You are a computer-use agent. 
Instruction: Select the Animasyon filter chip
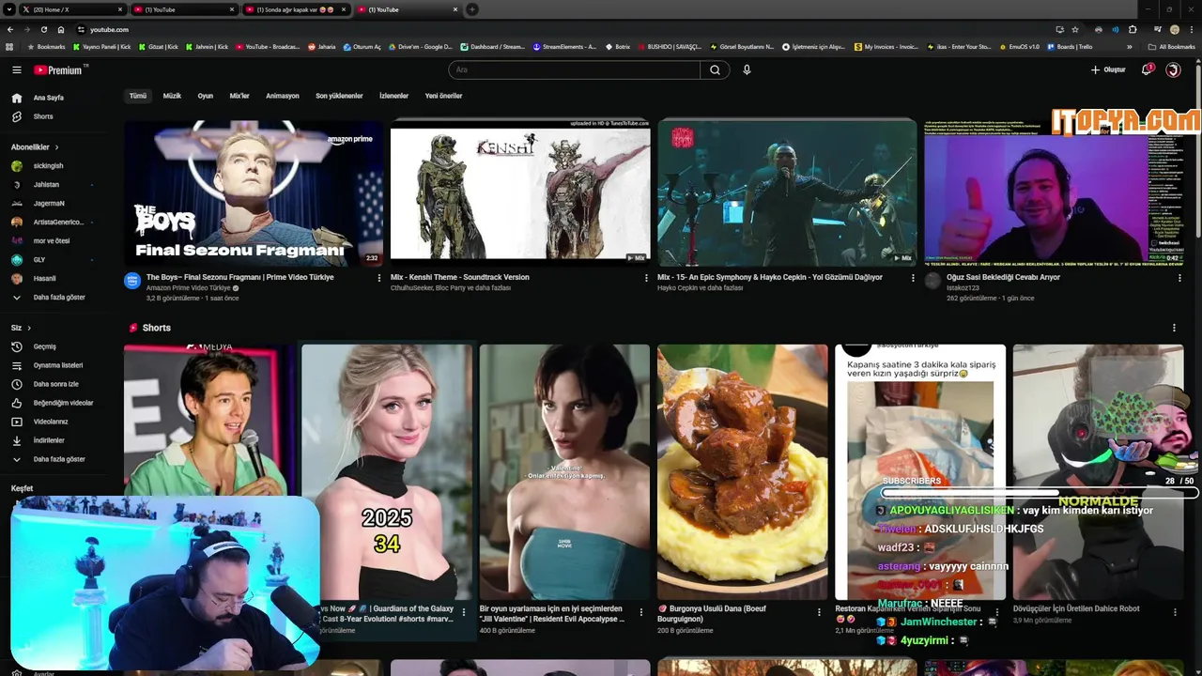[283, 96]
